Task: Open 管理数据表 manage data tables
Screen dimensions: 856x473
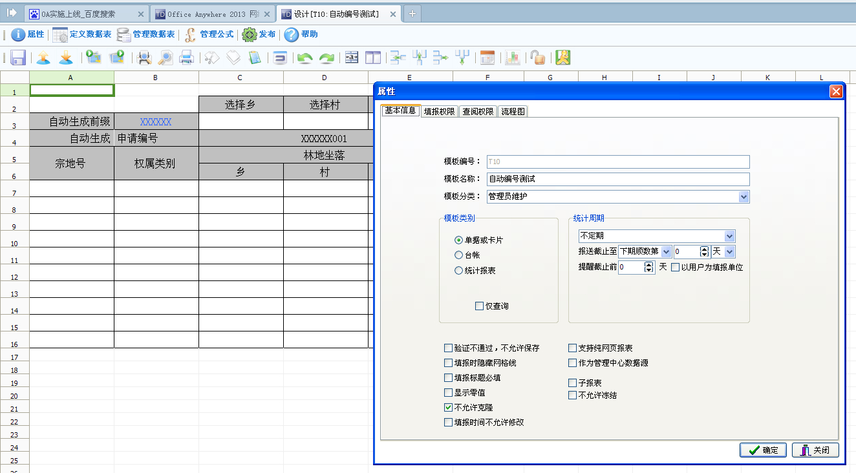Action: [145, 35]
